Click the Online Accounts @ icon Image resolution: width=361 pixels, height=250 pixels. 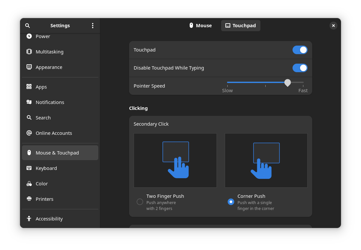click(x=29, y=133)
